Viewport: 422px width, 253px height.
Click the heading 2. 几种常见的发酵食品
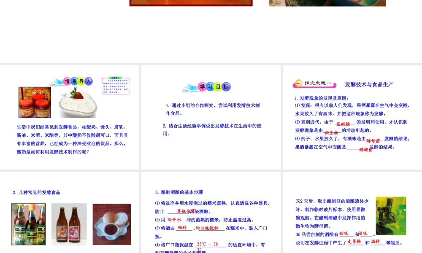coord(36,193)
